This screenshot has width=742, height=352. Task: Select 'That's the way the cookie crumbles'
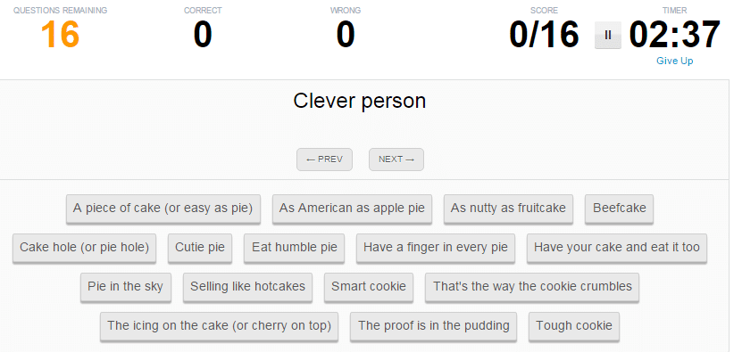(532, 286)
